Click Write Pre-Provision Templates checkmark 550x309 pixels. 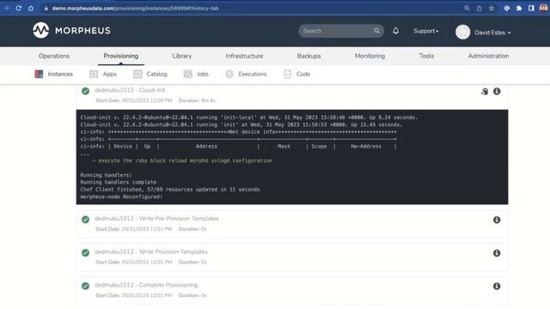pos(85,220)
